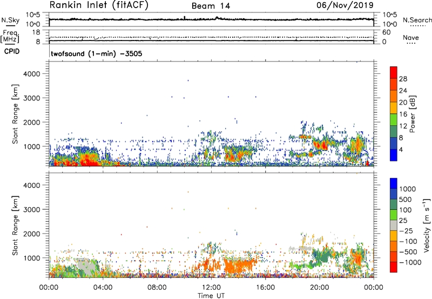Click the '20:00' time axis tick label
Screen dimensions: 432x299
pyautogui.click(x=319, y=288)
